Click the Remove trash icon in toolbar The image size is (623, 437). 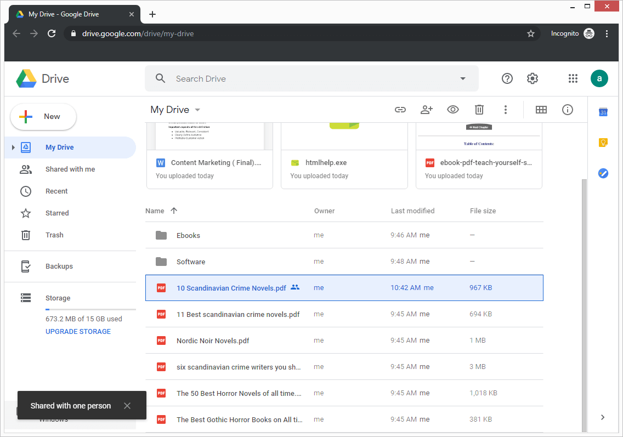pos(479,110)
